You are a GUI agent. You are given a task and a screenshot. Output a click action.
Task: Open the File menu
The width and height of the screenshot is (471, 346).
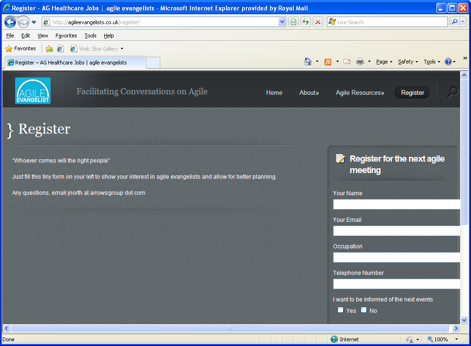pyautogui.click(x=10, y=36)
